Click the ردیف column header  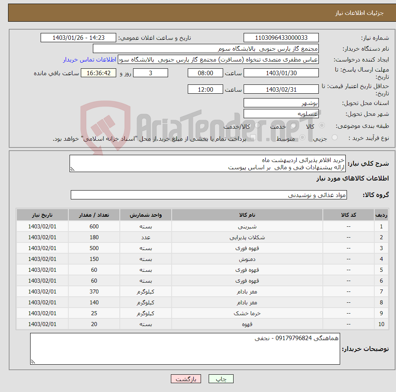click(x=382, y=215)
